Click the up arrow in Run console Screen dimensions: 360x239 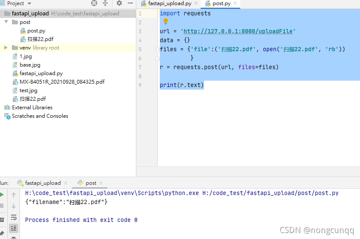click(x=14, y=195)
